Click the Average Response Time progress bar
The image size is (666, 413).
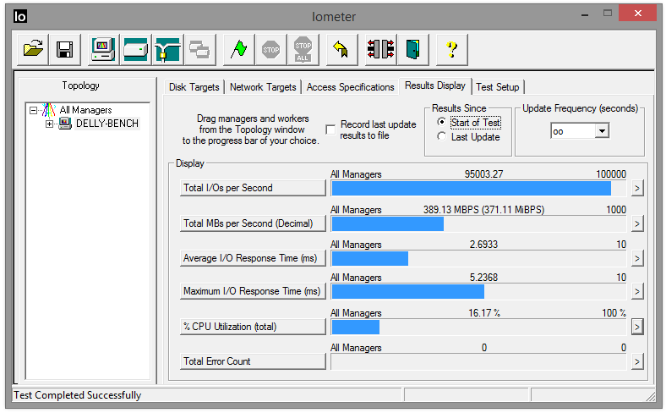pos(478,259)
